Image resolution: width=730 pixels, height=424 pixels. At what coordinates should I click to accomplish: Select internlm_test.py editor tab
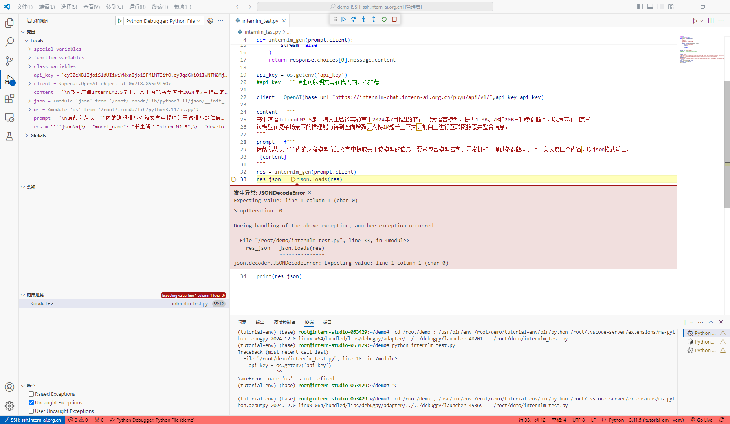(x=260, y=21)
